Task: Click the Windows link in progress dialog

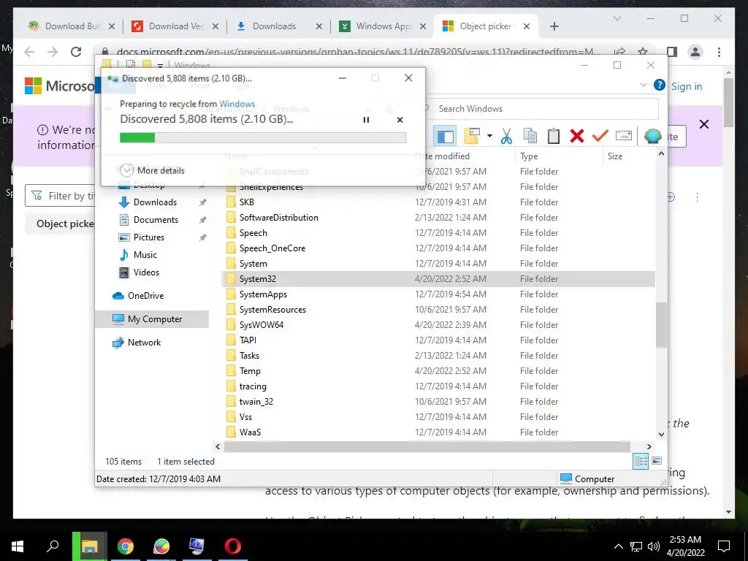Action: tap(237, 104)
